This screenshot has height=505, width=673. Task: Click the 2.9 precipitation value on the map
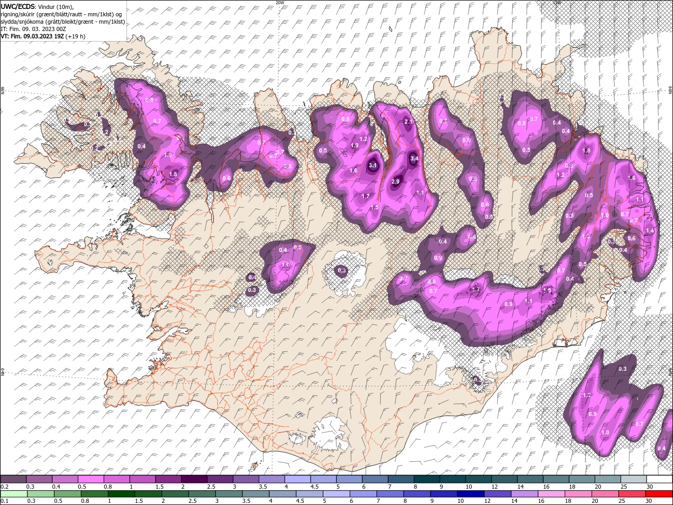point(396,181)
